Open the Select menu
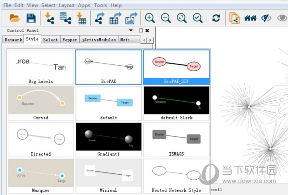This screenshot has height=195, width=288. 48,5
